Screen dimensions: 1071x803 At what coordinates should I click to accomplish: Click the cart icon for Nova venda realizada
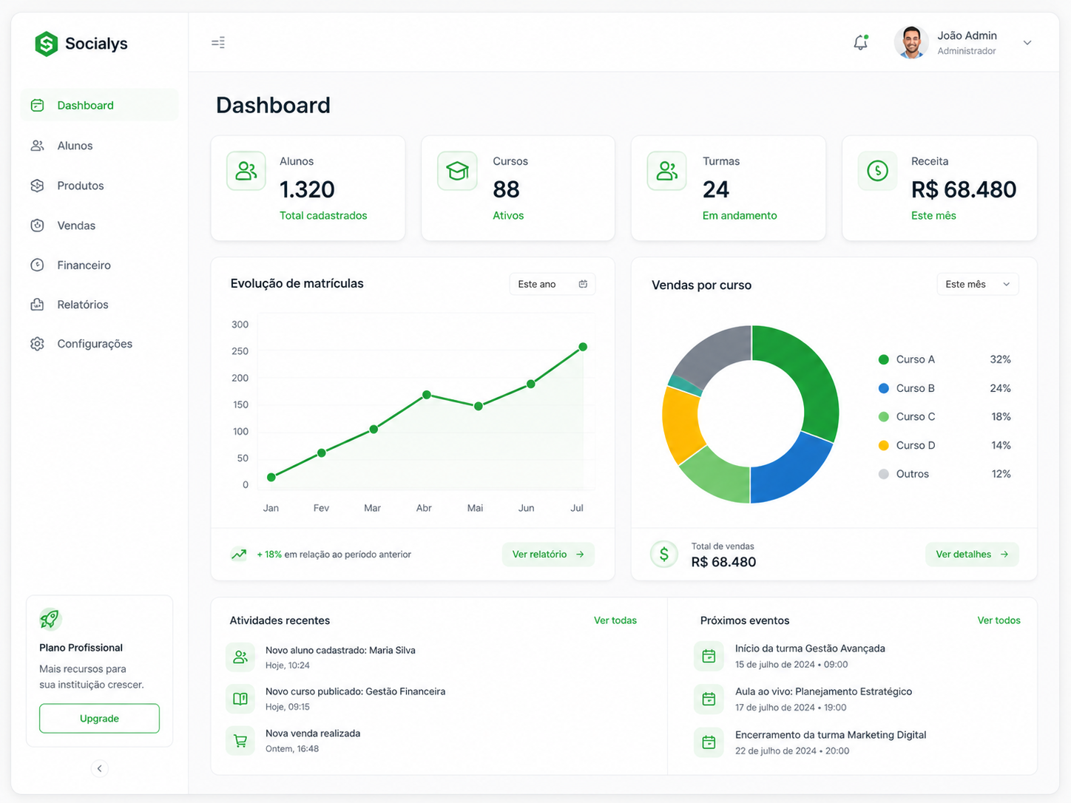(240, 740)
